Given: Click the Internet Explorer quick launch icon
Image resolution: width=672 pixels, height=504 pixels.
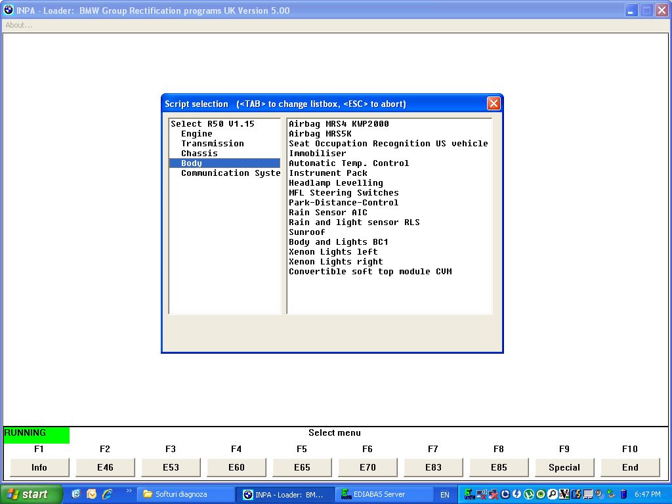Looking at the screenshot, I should point(107,494).
